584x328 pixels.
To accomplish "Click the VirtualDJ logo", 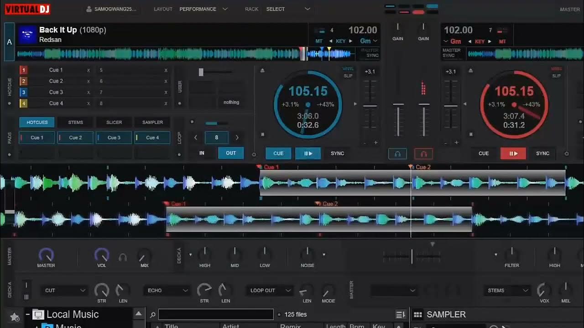I will (x=27, y=9).
